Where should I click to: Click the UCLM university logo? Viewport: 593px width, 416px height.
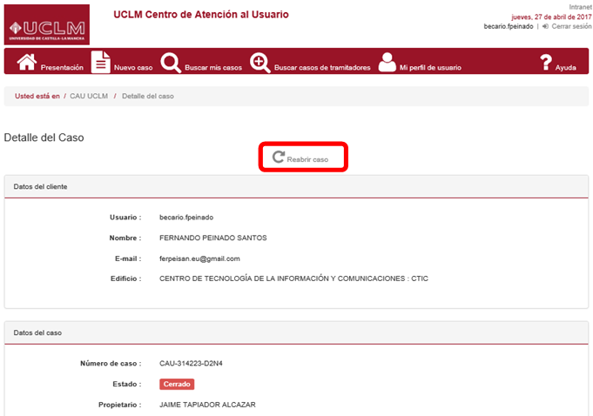(x=46, y=25)
